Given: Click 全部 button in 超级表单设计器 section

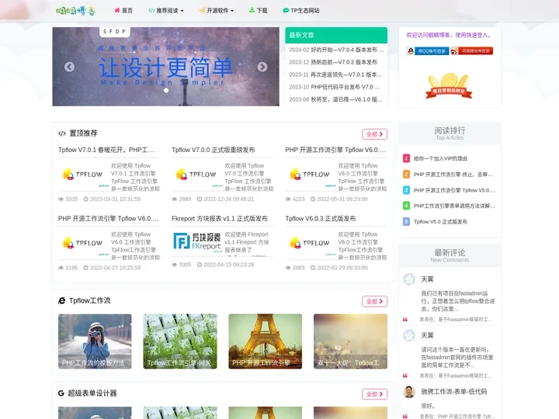Looking at the screenshot, I should pos(375,394).
